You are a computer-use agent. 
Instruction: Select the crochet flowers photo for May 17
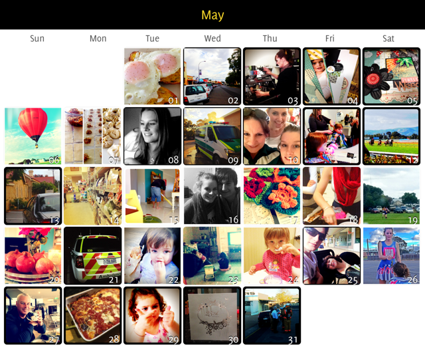pos(272,195)
